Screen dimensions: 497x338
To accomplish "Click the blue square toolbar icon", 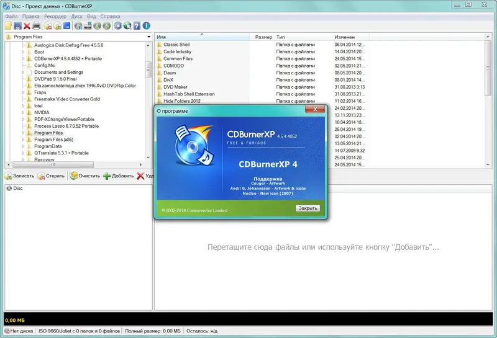I will click(67, 26).
